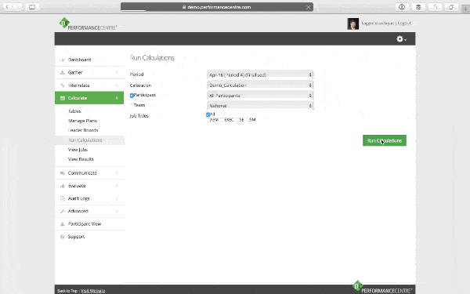
Task: Check the EXEC job title checkbox
Action: click(x=222, y=120)
